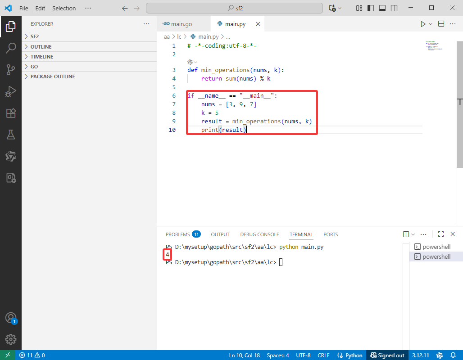Open the Search view in activity bar
The image size is (463, 360).
point(11,48)
